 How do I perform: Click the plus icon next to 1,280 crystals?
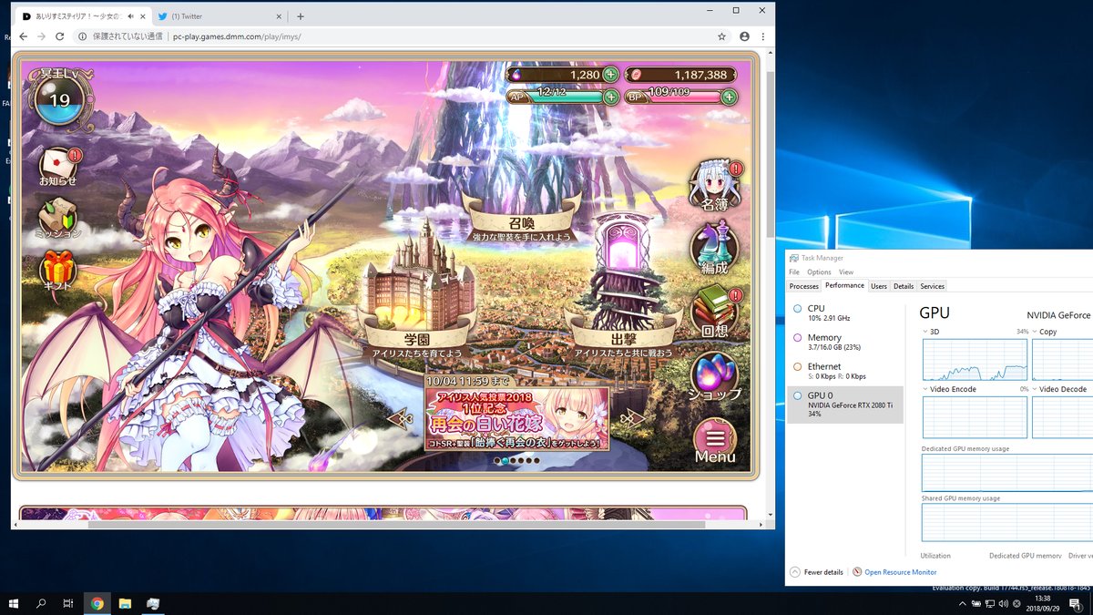coord(610,75)
